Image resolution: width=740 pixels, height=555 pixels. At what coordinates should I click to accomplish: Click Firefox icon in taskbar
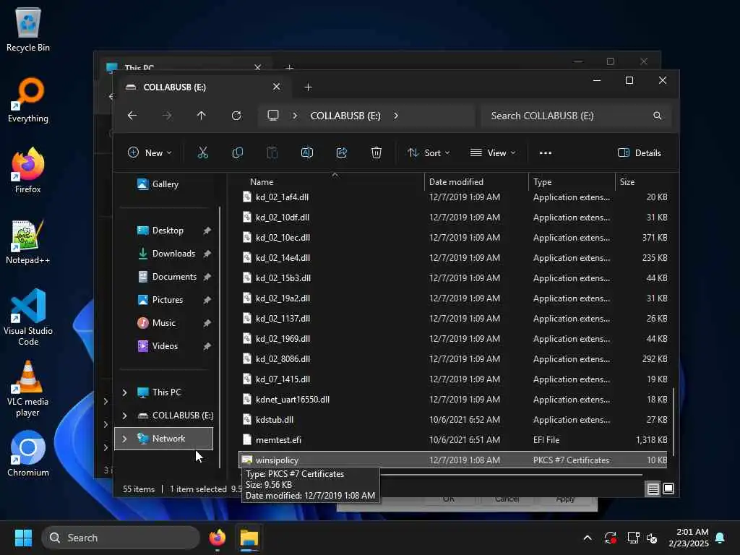point(217,538)
